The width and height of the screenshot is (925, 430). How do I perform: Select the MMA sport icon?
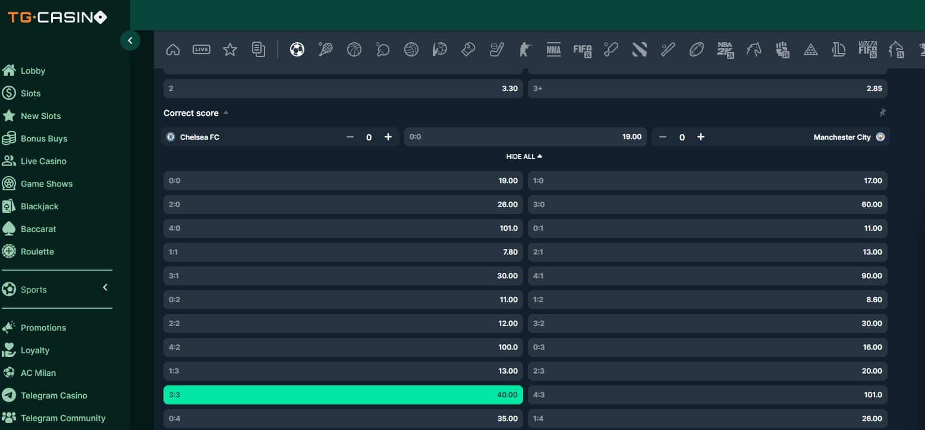point(553,49)
